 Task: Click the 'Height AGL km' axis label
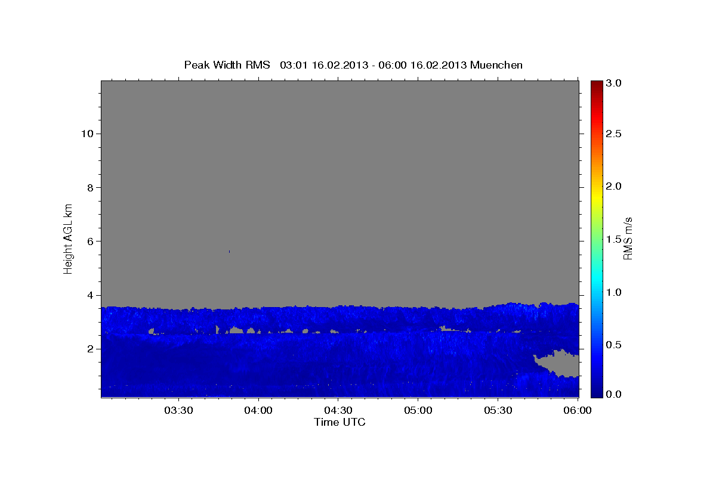(x=68, y=238)
